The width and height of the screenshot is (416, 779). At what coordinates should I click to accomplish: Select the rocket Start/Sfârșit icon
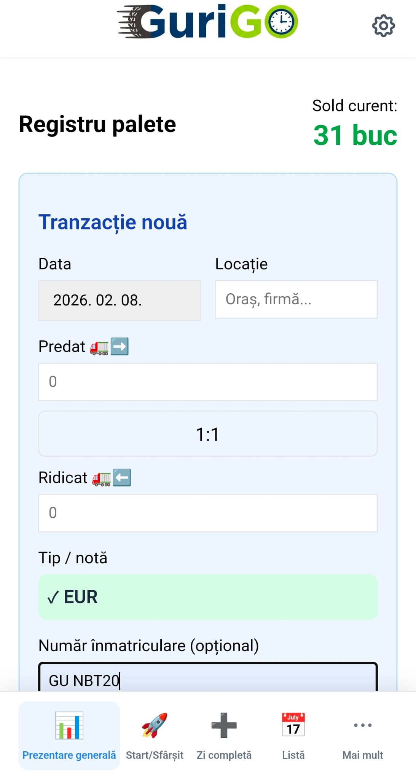[155, 726]
